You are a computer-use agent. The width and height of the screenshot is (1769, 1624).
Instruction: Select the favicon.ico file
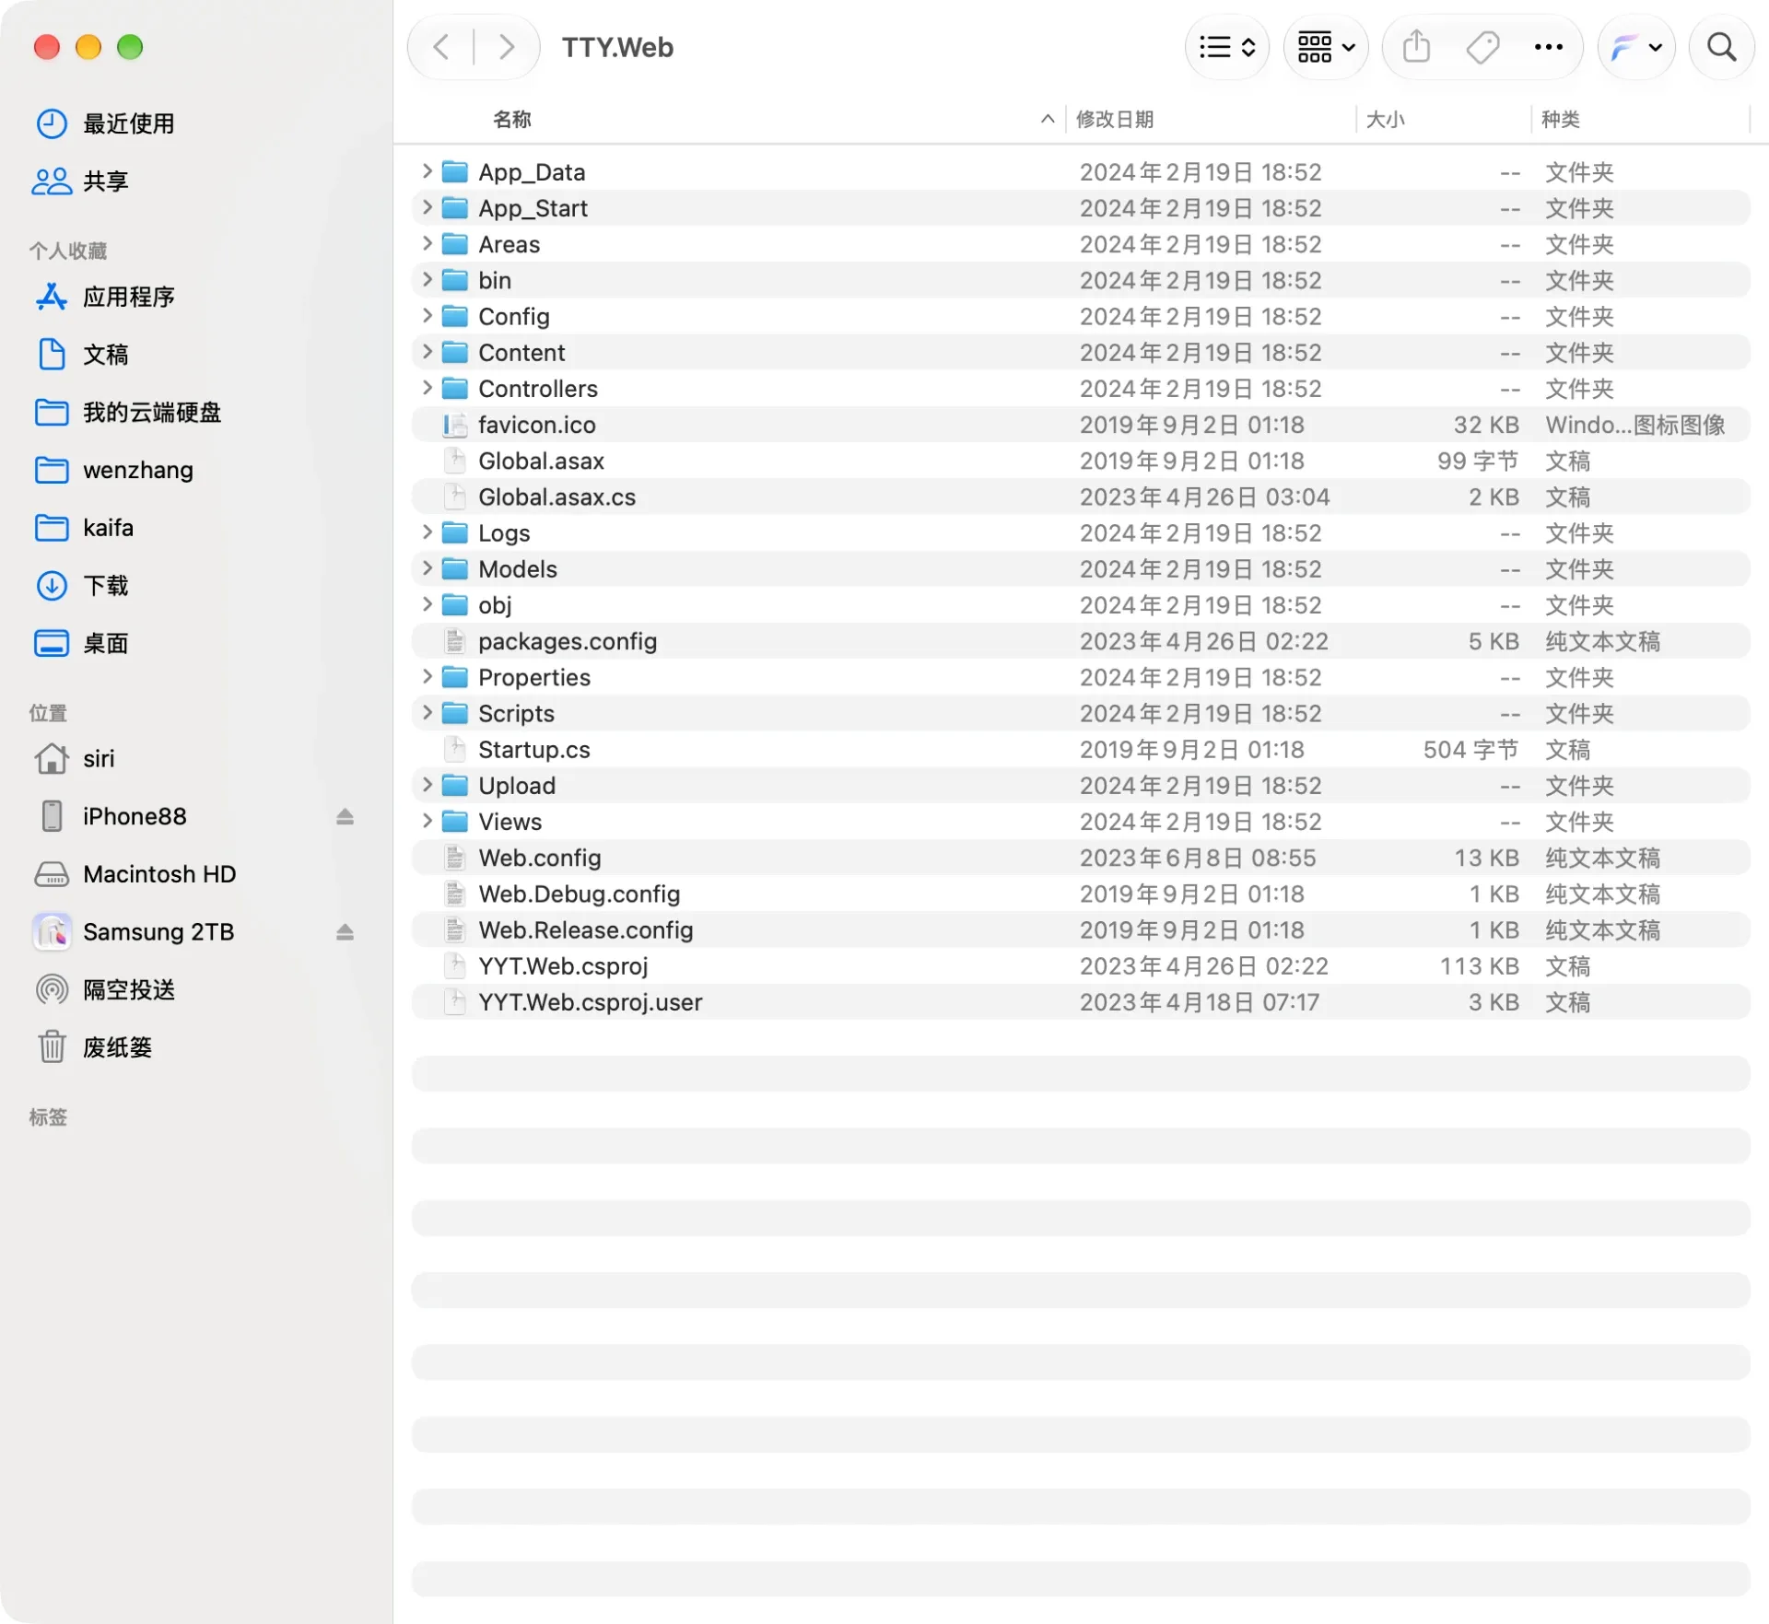point(1081,425)
